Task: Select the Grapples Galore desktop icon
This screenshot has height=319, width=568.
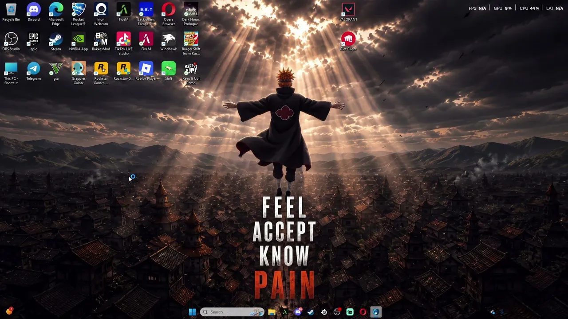Action: point(79,74)
